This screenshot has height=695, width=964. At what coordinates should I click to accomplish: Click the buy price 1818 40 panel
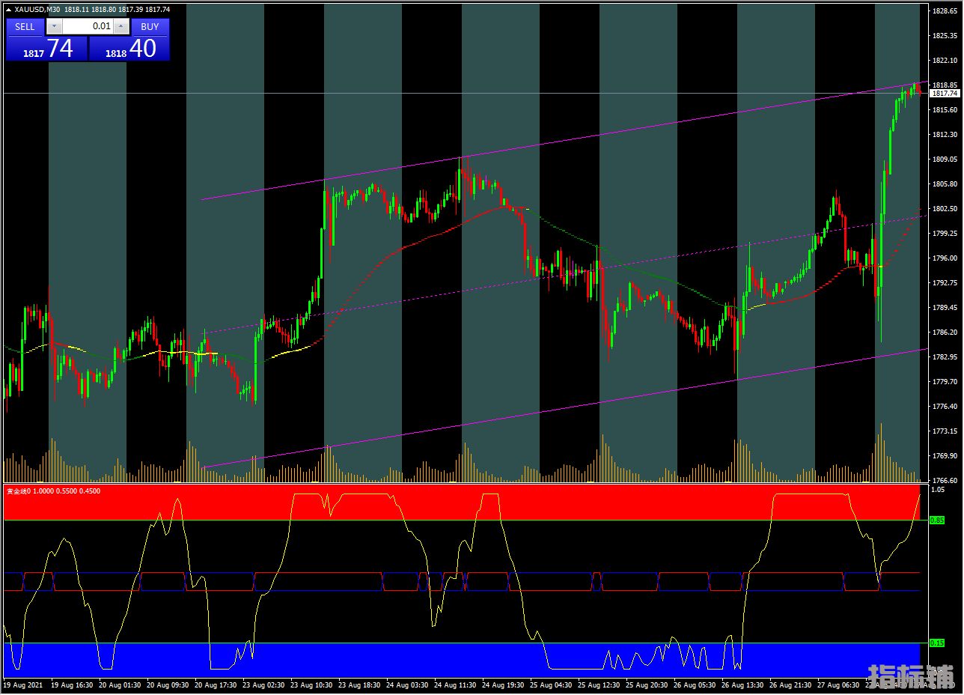pyautogui.click(x=129, y=49)
